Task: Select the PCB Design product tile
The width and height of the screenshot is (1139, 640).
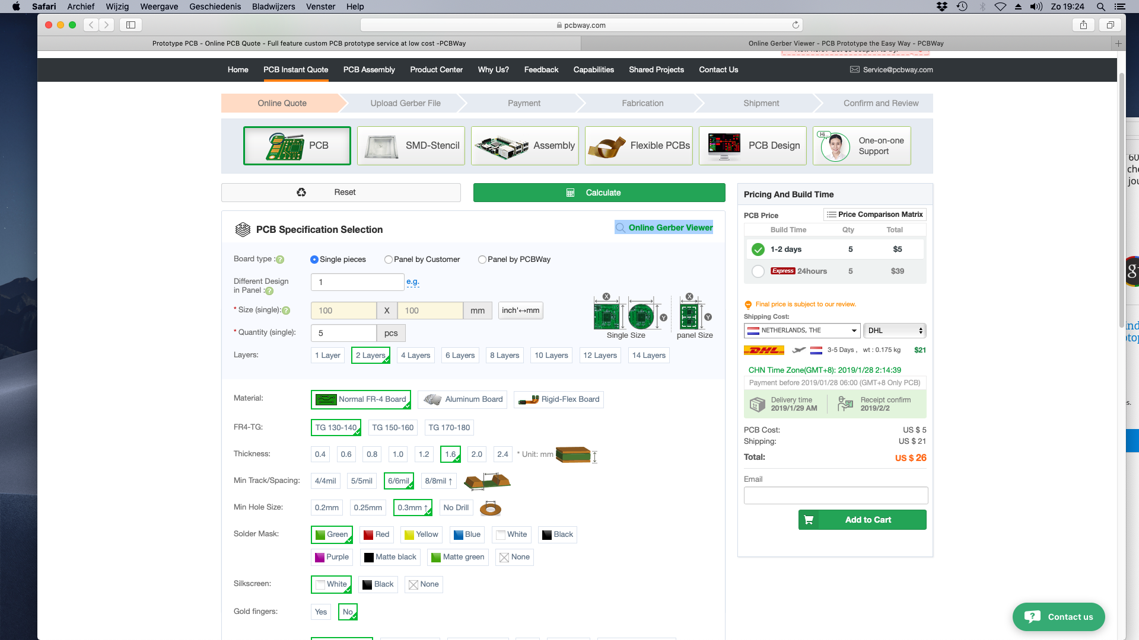Action: 753,146
